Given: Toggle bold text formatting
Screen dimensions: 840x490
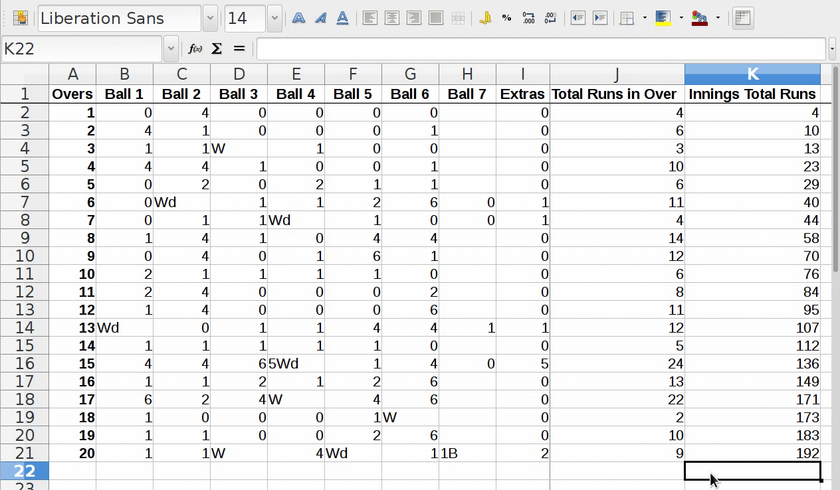Looking at the screenshot, I should point(298,19).
